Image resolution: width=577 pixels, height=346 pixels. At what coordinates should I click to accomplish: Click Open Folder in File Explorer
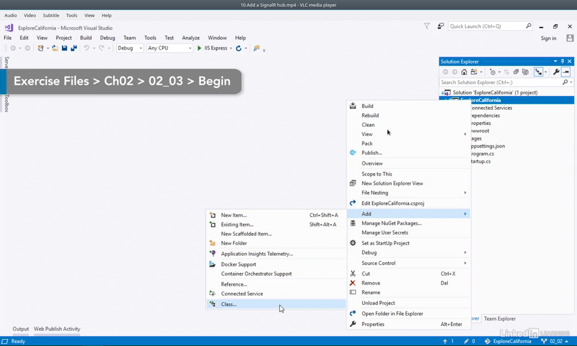point(409,314)
